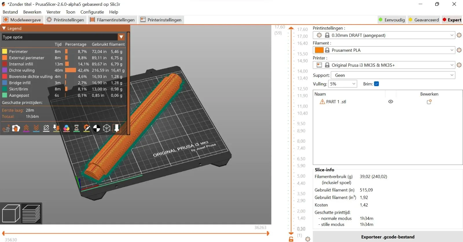This screenshot has height=242, width=463.
Task: Open filament preset dropdown Prusament PLA
Action: [384, 50]
